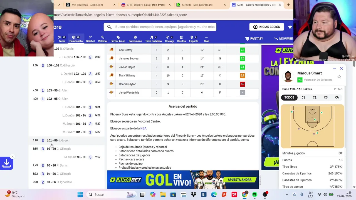Open the Tenis sport category
The image size is (356, 200).
pyautogui.click(x=62, y=39)
